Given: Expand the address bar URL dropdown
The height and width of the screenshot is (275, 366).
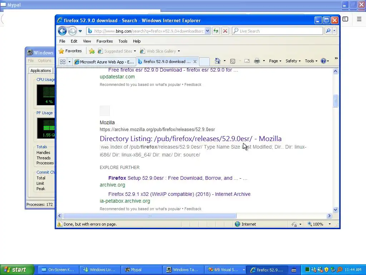Looking at the screenshot, I should point(207,31).
